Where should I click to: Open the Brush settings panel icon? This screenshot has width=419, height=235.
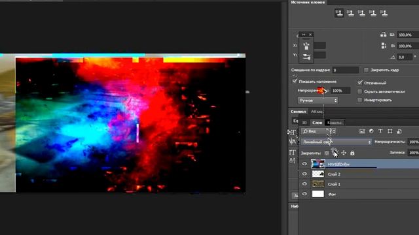[306, 57]
